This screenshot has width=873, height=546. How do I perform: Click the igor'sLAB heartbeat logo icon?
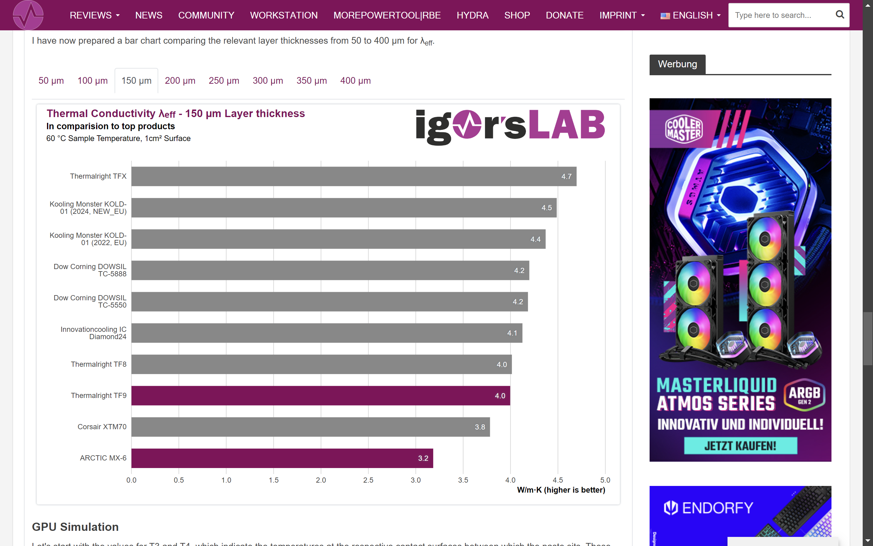28,15
